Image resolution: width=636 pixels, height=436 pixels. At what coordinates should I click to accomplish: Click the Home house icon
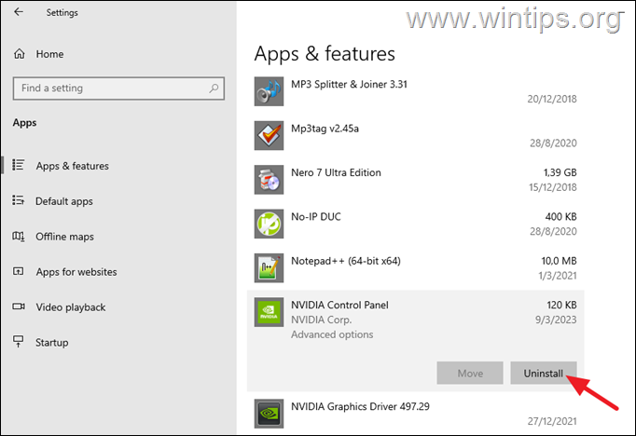coord(20,53)
